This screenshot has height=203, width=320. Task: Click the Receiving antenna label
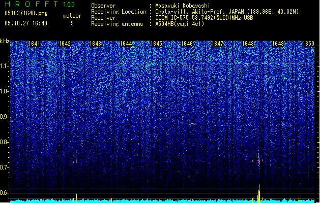tap(117, 24)
